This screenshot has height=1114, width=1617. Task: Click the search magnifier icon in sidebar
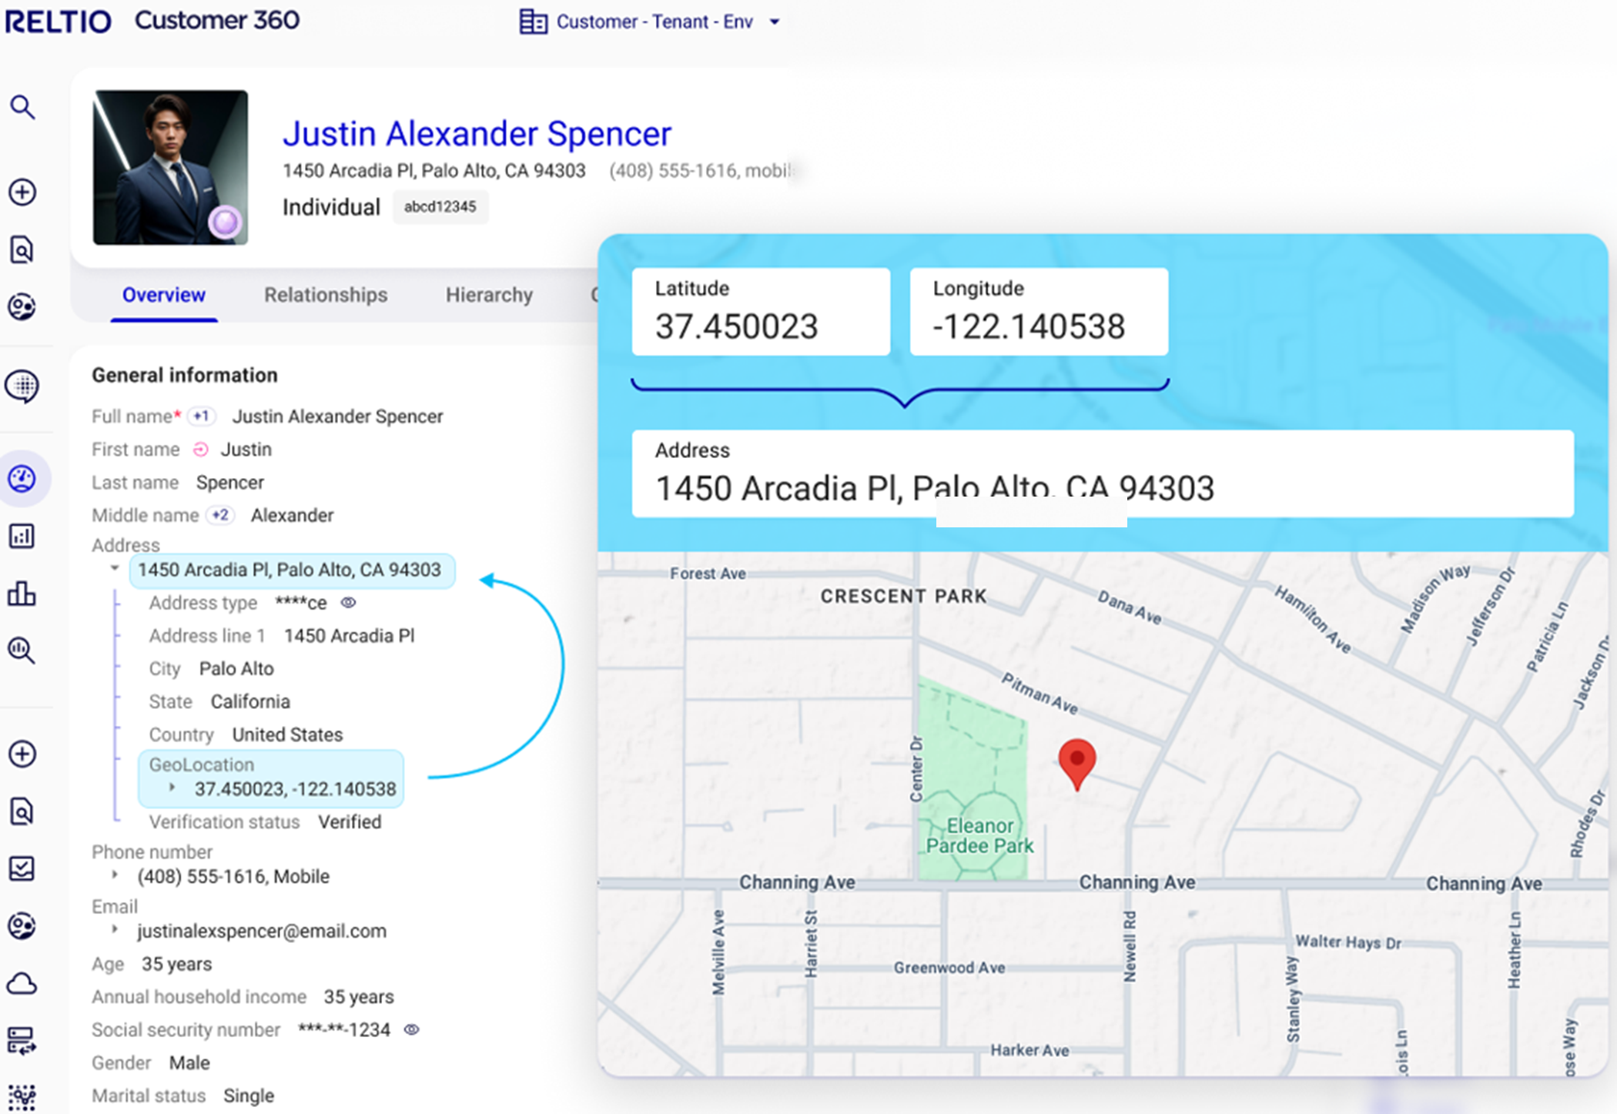point(22,107)
